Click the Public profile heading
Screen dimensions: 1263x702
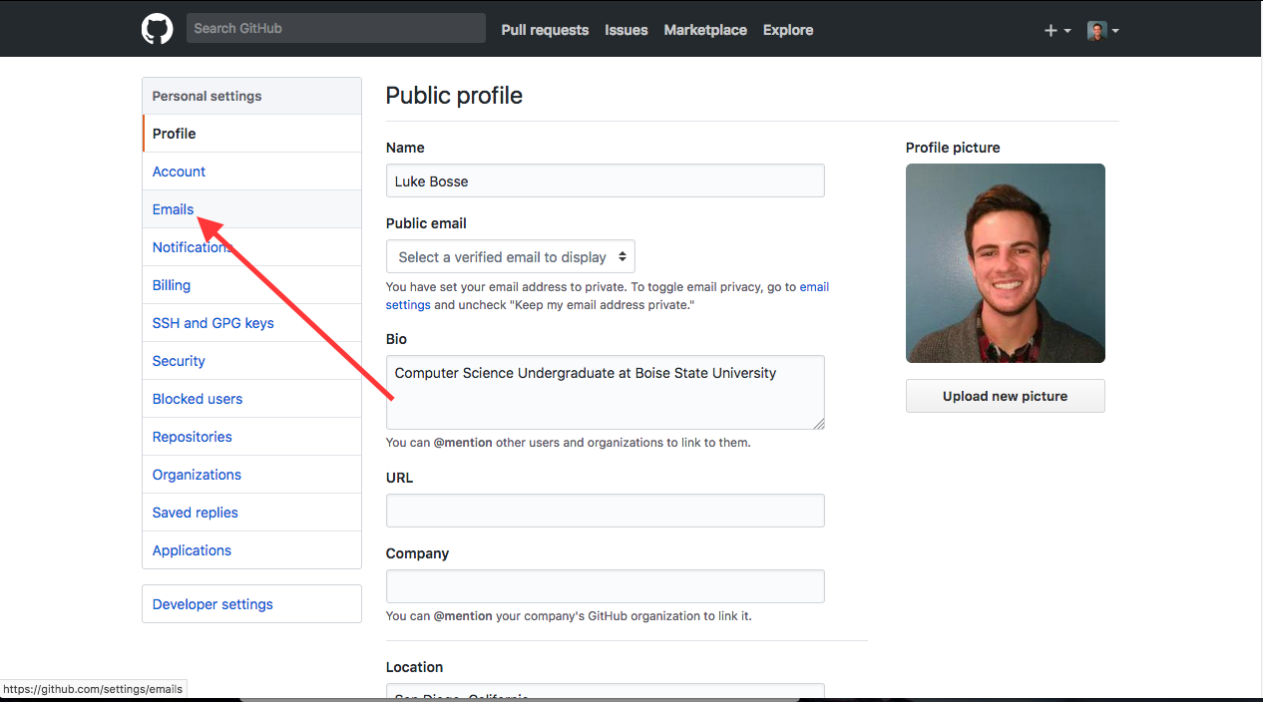coord(454,96)
